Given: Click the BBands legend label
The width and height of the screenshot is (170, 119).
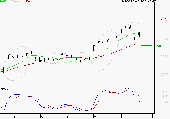Looking at the screenshot, I should pyautogui.click(x=15, y=1).
